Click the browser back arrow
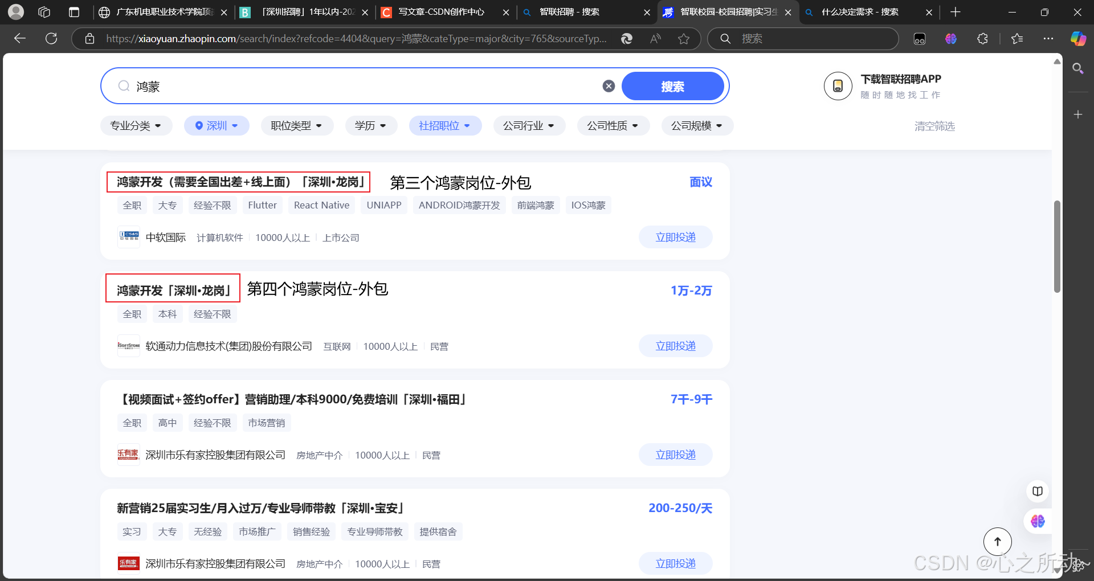Image resolution: width=1094 pixels, height=581 pixels. pos(20,38)
